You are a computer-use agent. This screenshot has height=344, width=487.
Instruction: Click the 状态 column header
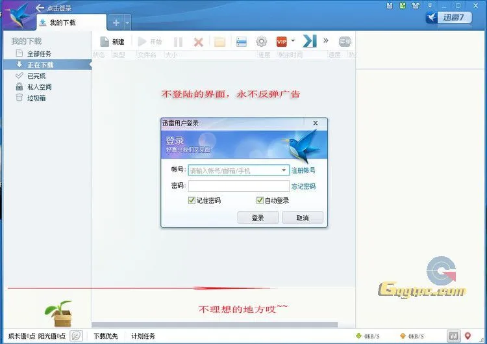coord(99,55)
